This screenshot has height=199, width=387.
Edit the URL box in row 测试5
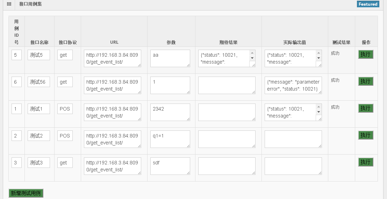(113, 58)
